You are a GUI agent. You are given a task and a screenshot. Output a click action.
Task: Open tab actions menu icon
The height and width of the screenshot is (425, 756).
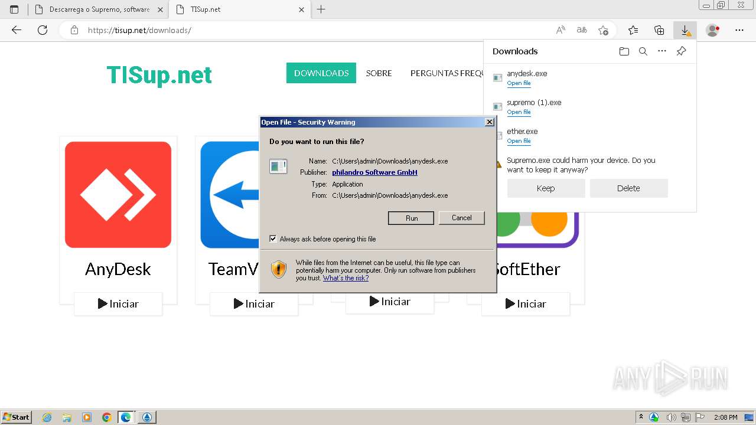point(14,9)
